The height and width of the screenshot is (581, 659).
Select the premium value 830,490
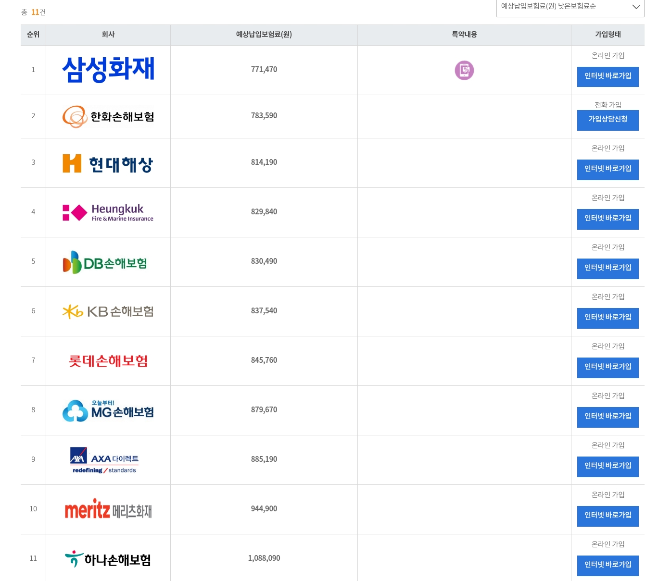(x=264, y=261)
